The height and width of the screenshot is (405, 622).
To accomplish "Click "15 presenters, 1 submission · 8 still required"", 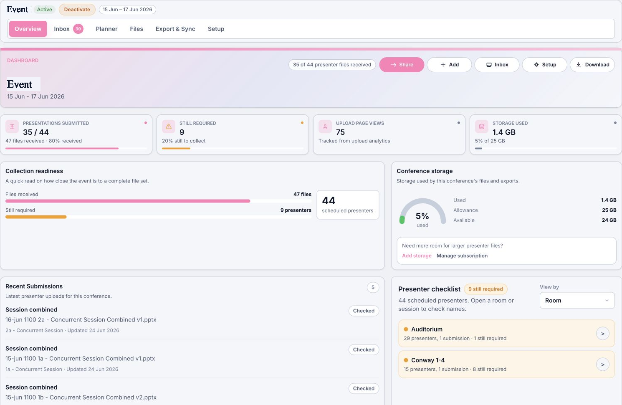I will [455, 370].
